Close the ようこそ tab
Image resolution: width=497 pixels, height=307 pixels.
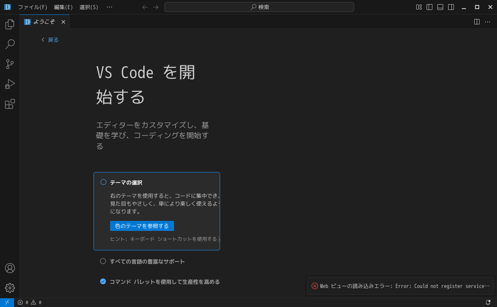click(x=63, y=22)
